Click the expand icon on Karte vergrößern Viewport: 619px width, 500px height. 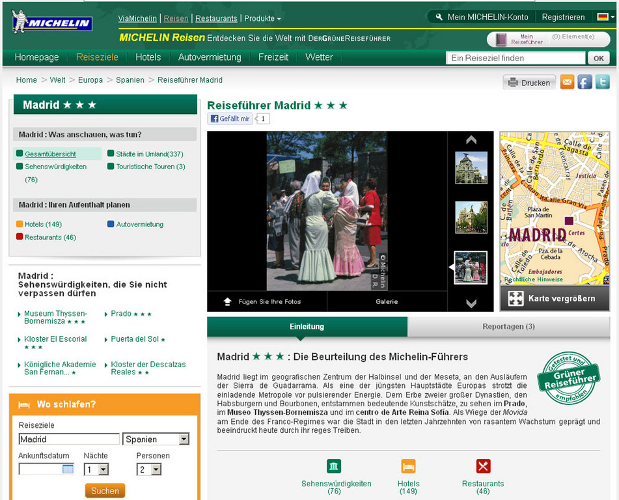[x=516, y=299]
